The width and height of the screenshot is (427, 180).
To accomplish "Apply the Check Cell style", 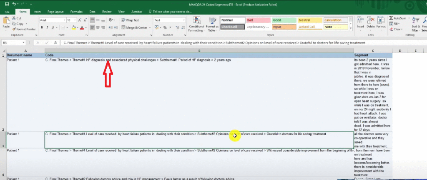I will [x=232, y=27].
